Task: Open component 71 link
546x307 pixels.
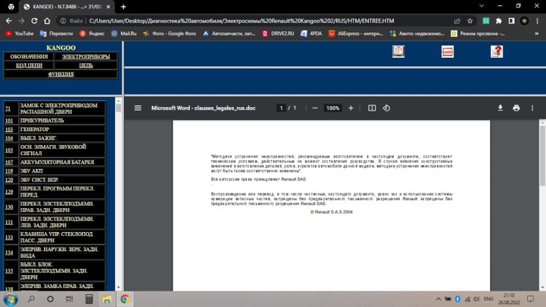Action: tap(7, 109)
